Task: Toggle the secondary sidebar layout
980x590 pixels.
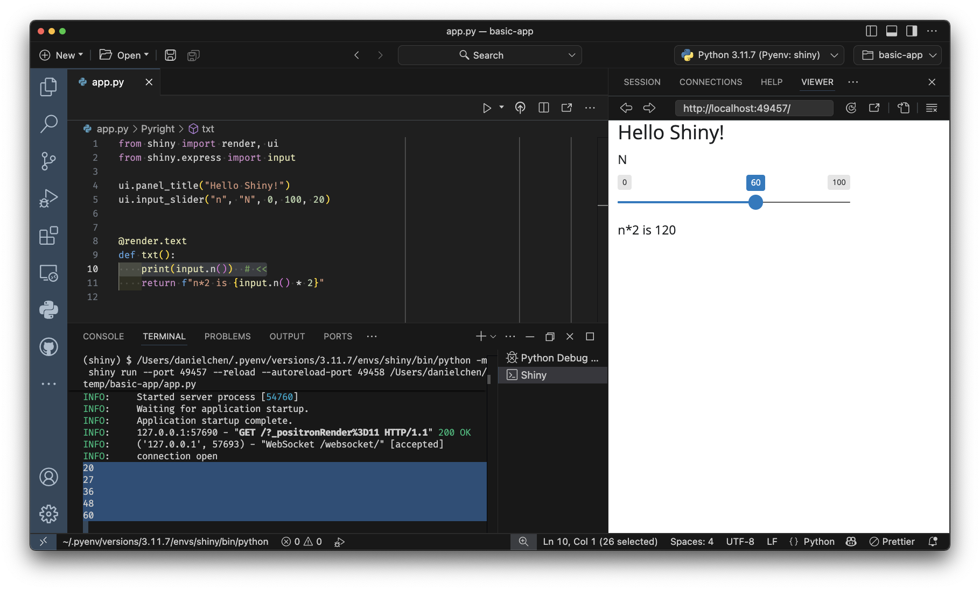Action: point(912,31)
